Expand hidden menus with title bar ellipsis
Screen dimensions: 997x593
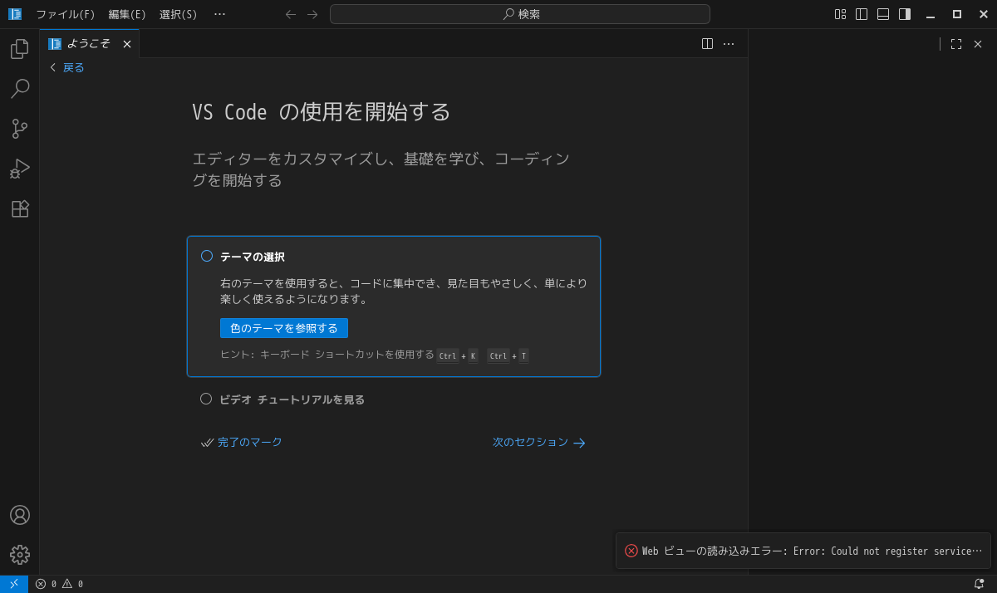(x=219, y=14)
